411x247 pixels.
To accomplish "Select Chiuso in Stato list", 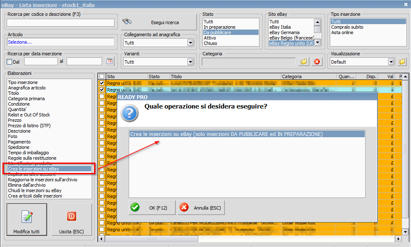I will 210,43.
